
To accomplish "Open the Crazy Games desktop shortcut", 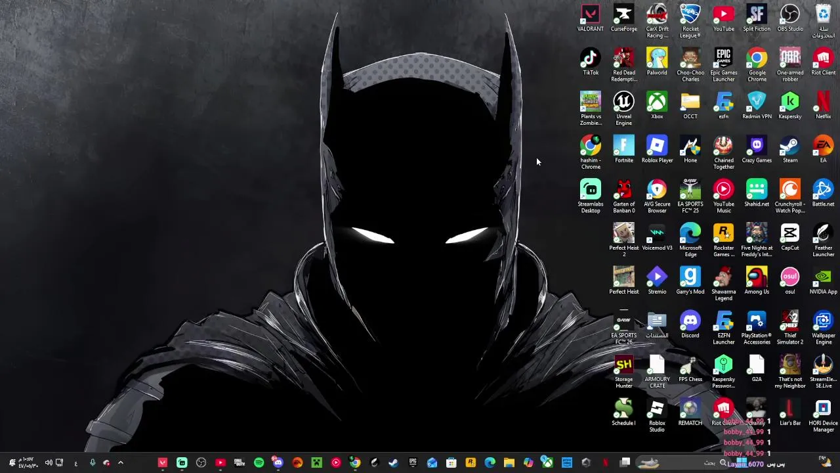I will coord(757,150).
